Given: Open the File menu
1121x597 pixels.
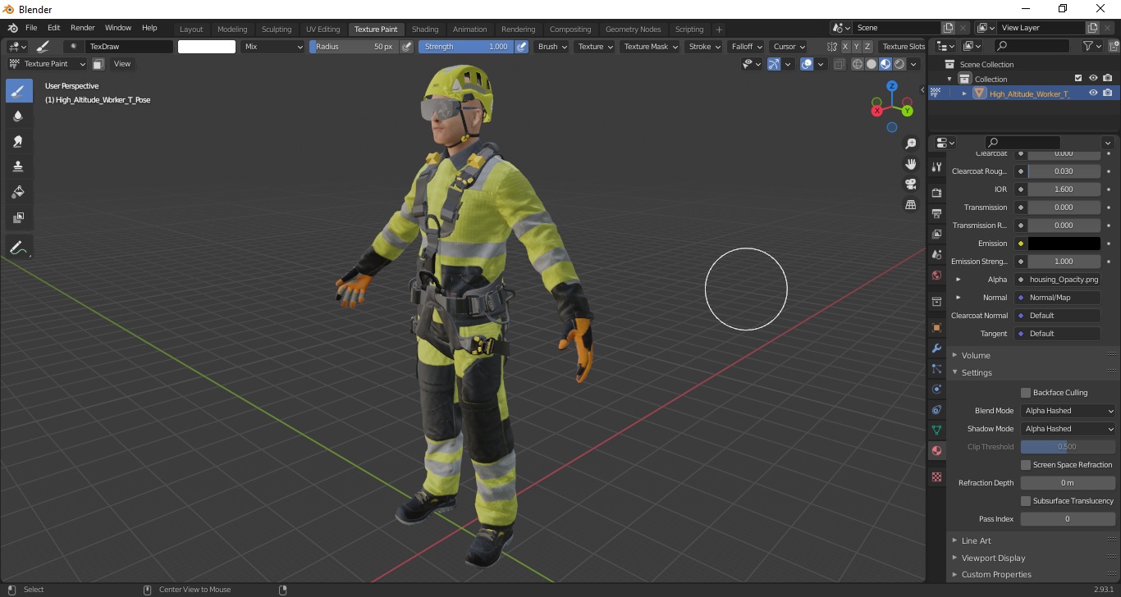Looking at the screenshot, I should [31, 28].
